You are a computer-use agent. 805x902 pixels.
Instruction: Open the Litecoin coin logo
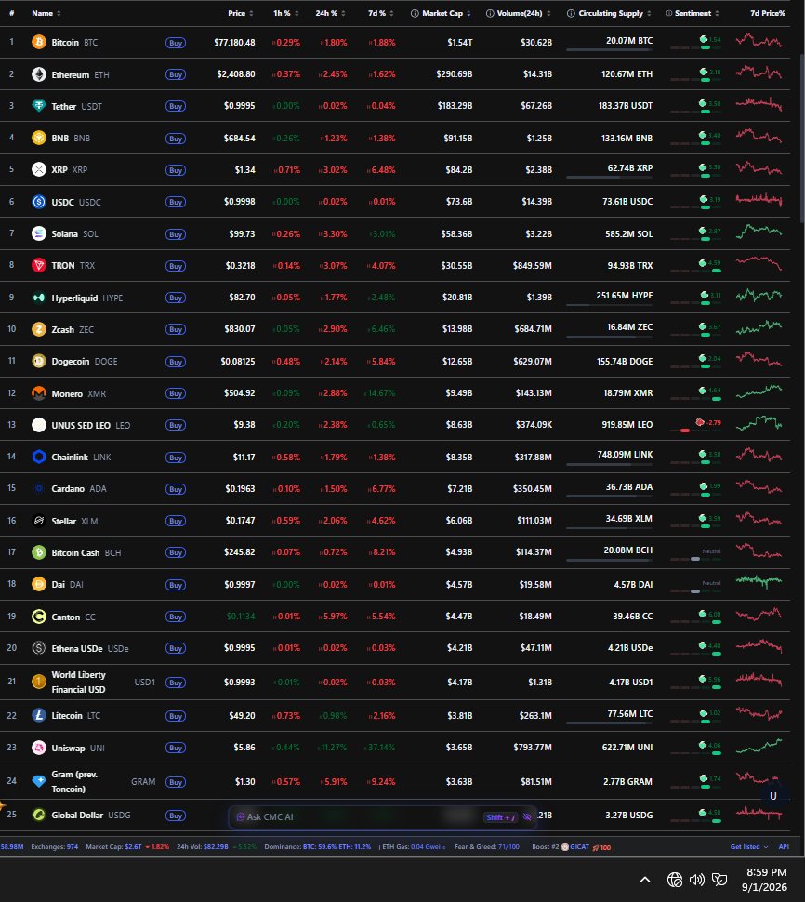tap(38, 715)
